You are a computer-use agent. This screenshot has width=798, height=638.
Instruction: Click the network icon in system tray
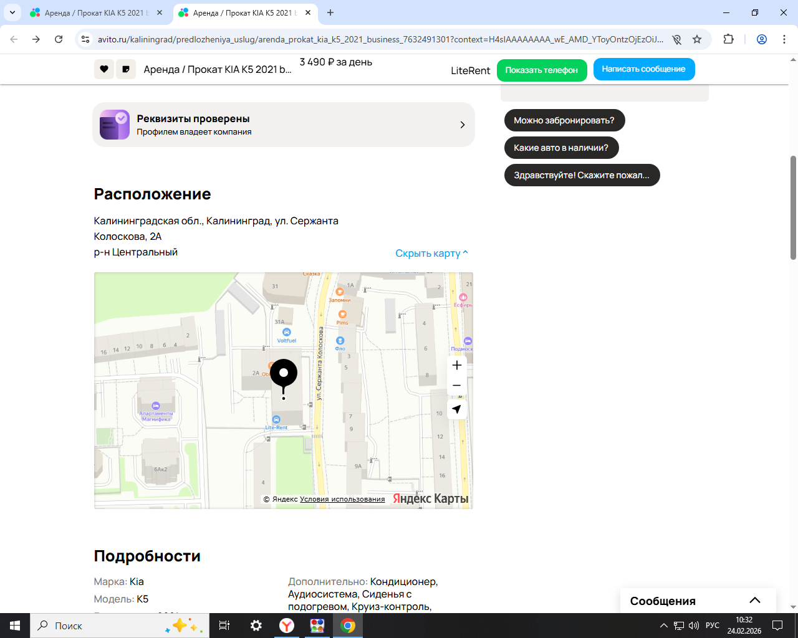tap(679, 626)
